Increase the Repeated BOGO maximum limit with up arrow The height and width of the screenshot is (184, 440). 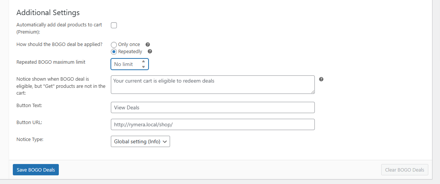143,61
